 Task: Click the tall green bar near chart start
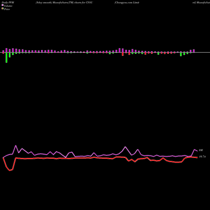(6, 58)
